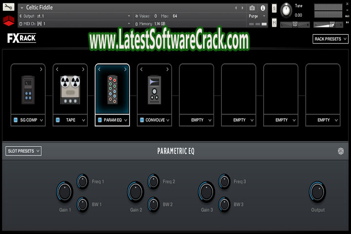Open the wrench instrument edit tool

click(8, 7)
